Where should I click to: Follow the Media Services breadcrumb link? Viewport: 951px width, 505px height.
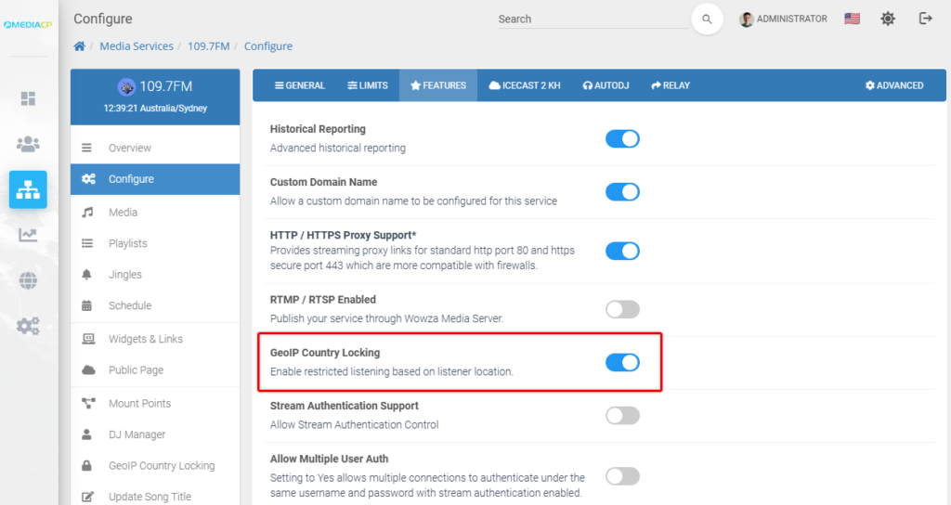[x=137, y=46]
